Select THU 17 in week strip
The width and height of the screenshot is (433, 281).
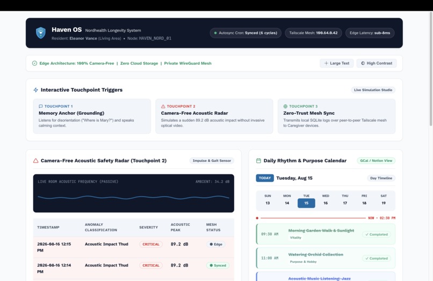coord(345,199)
